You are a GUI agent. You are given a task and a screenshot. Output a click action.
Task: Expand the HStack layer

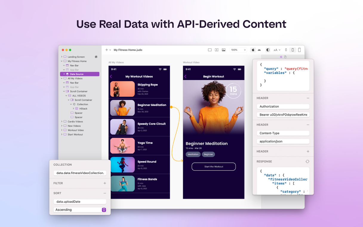point(73,109)
